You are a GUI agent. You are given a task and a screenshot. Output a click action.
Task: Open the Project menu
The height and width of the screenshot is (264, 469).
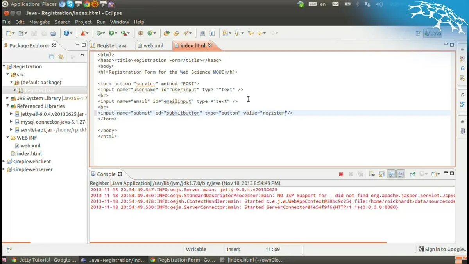pyautogui.click(x=83, y=22)
